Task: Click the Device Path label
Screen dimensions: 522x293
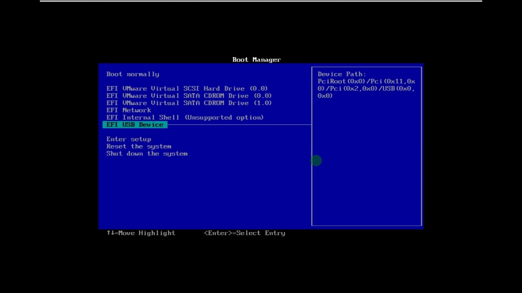Action: point(342,74)
